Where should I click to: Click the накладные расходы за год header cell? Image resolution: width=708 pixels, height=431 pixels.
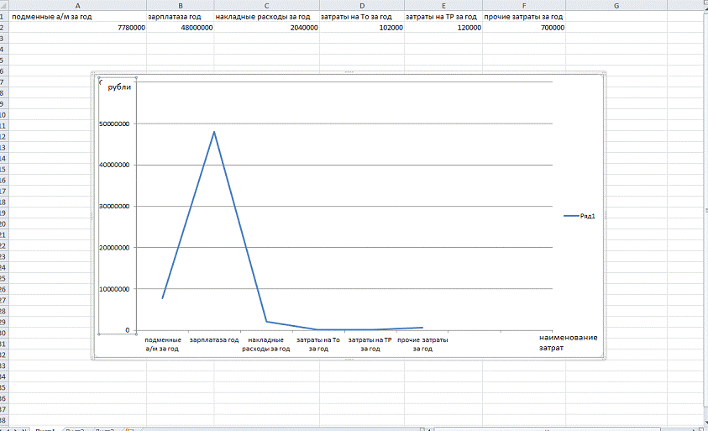[266, 17]
